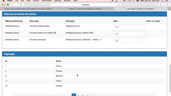This screenshot has height=96, width=171.
Task: Click the Paginação panel header
Action: [x=84, y=54]
